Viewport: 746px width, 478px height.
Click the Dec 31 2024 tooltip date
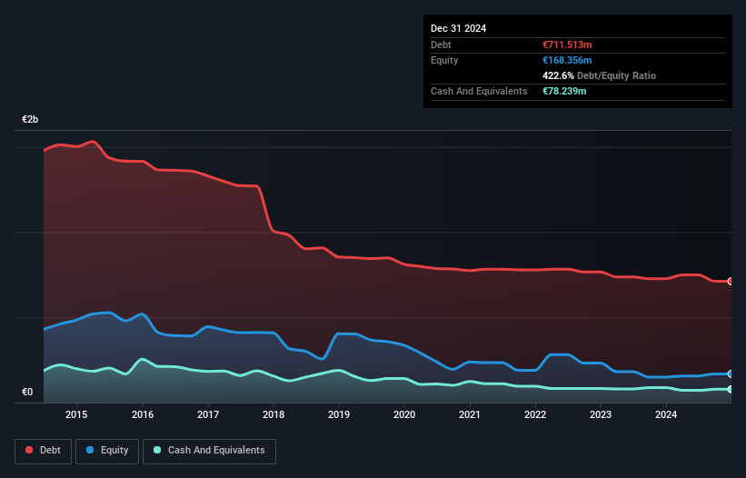point(458,28)
